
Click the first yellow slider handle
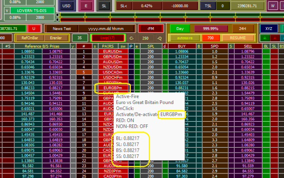(60, 17)
